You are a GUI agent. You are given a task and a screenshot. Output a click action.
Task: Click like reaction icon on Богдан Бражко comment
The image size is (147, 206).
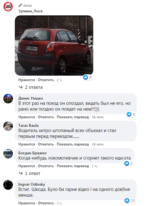tap(127, 163)
